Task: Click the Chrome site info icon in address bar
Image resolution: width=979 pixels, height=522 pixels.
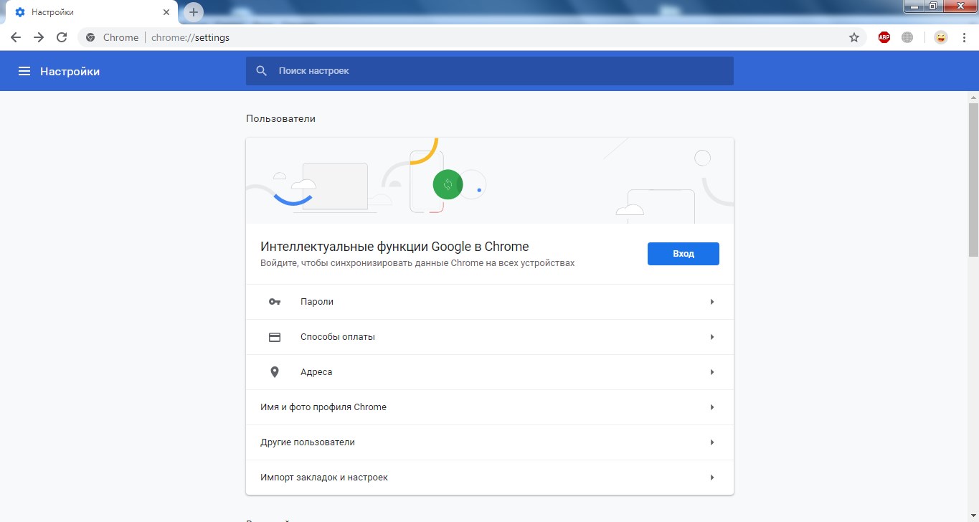Action: [x=90, y=37]
